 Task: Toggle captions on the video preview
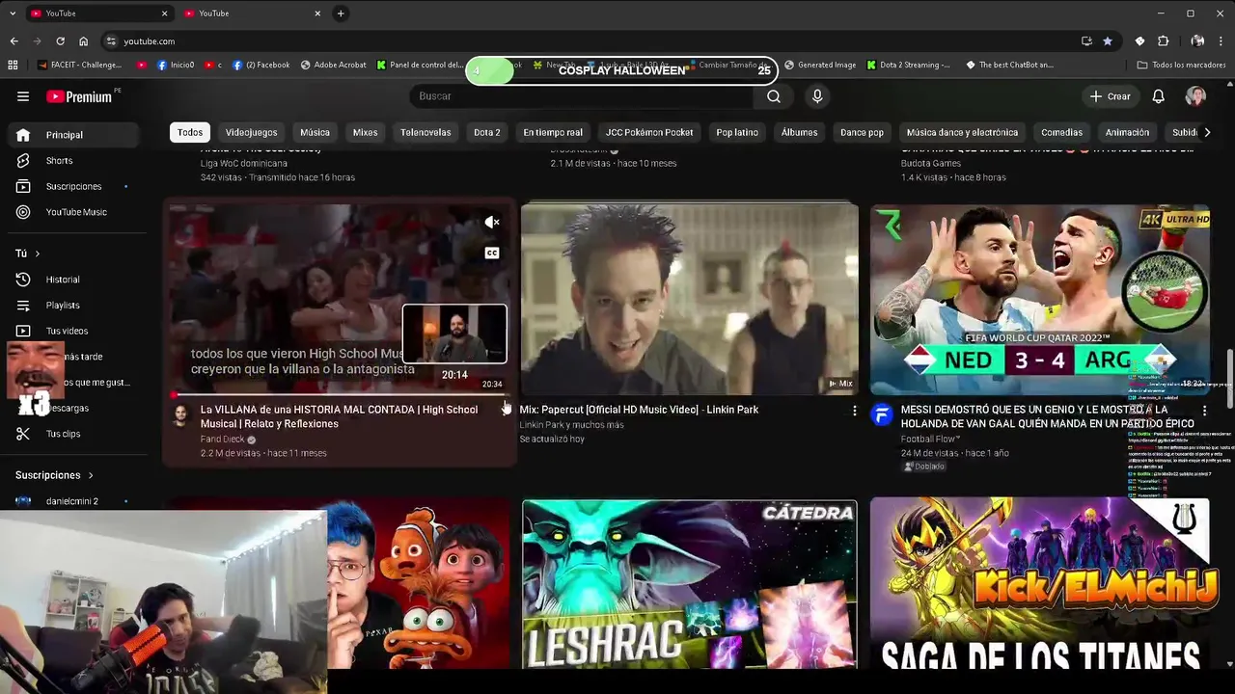click(492, 254)
